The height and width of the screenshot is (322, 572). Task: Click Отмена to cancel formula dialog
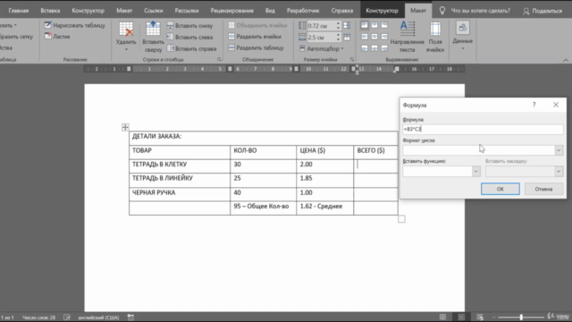tap(543, 189)
